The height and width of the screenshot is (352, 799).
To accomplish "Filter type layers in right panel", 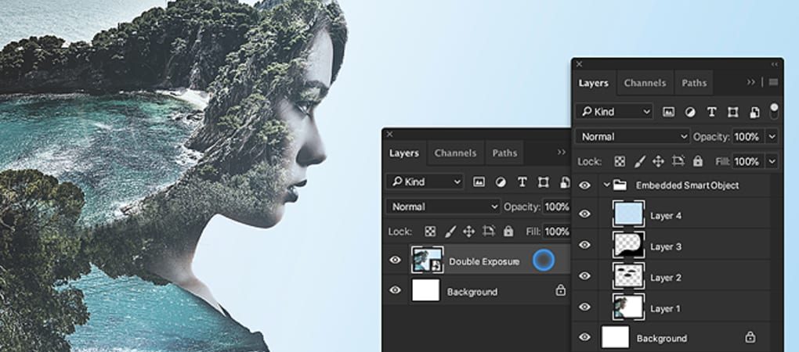I will 711,112.
